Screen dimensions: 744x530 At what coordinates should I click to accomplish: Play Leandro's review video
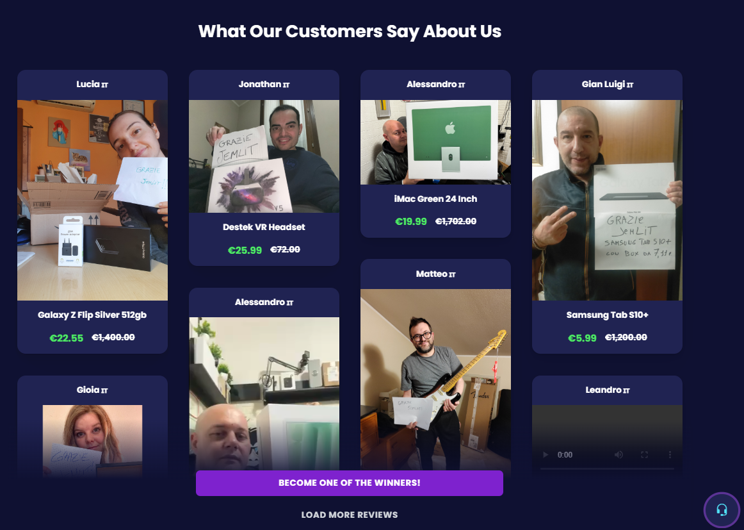click(545, 454)
